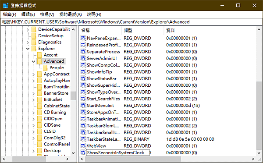Viewport: 263px width, 163px height.
Task: Click the DeviceSetup folder icon
Action: click(34, 36)
